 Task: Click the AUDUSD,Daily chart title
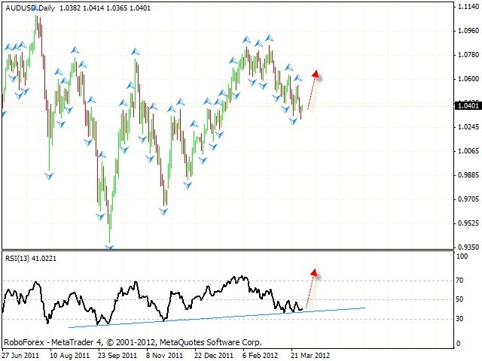tap(30, 8)
